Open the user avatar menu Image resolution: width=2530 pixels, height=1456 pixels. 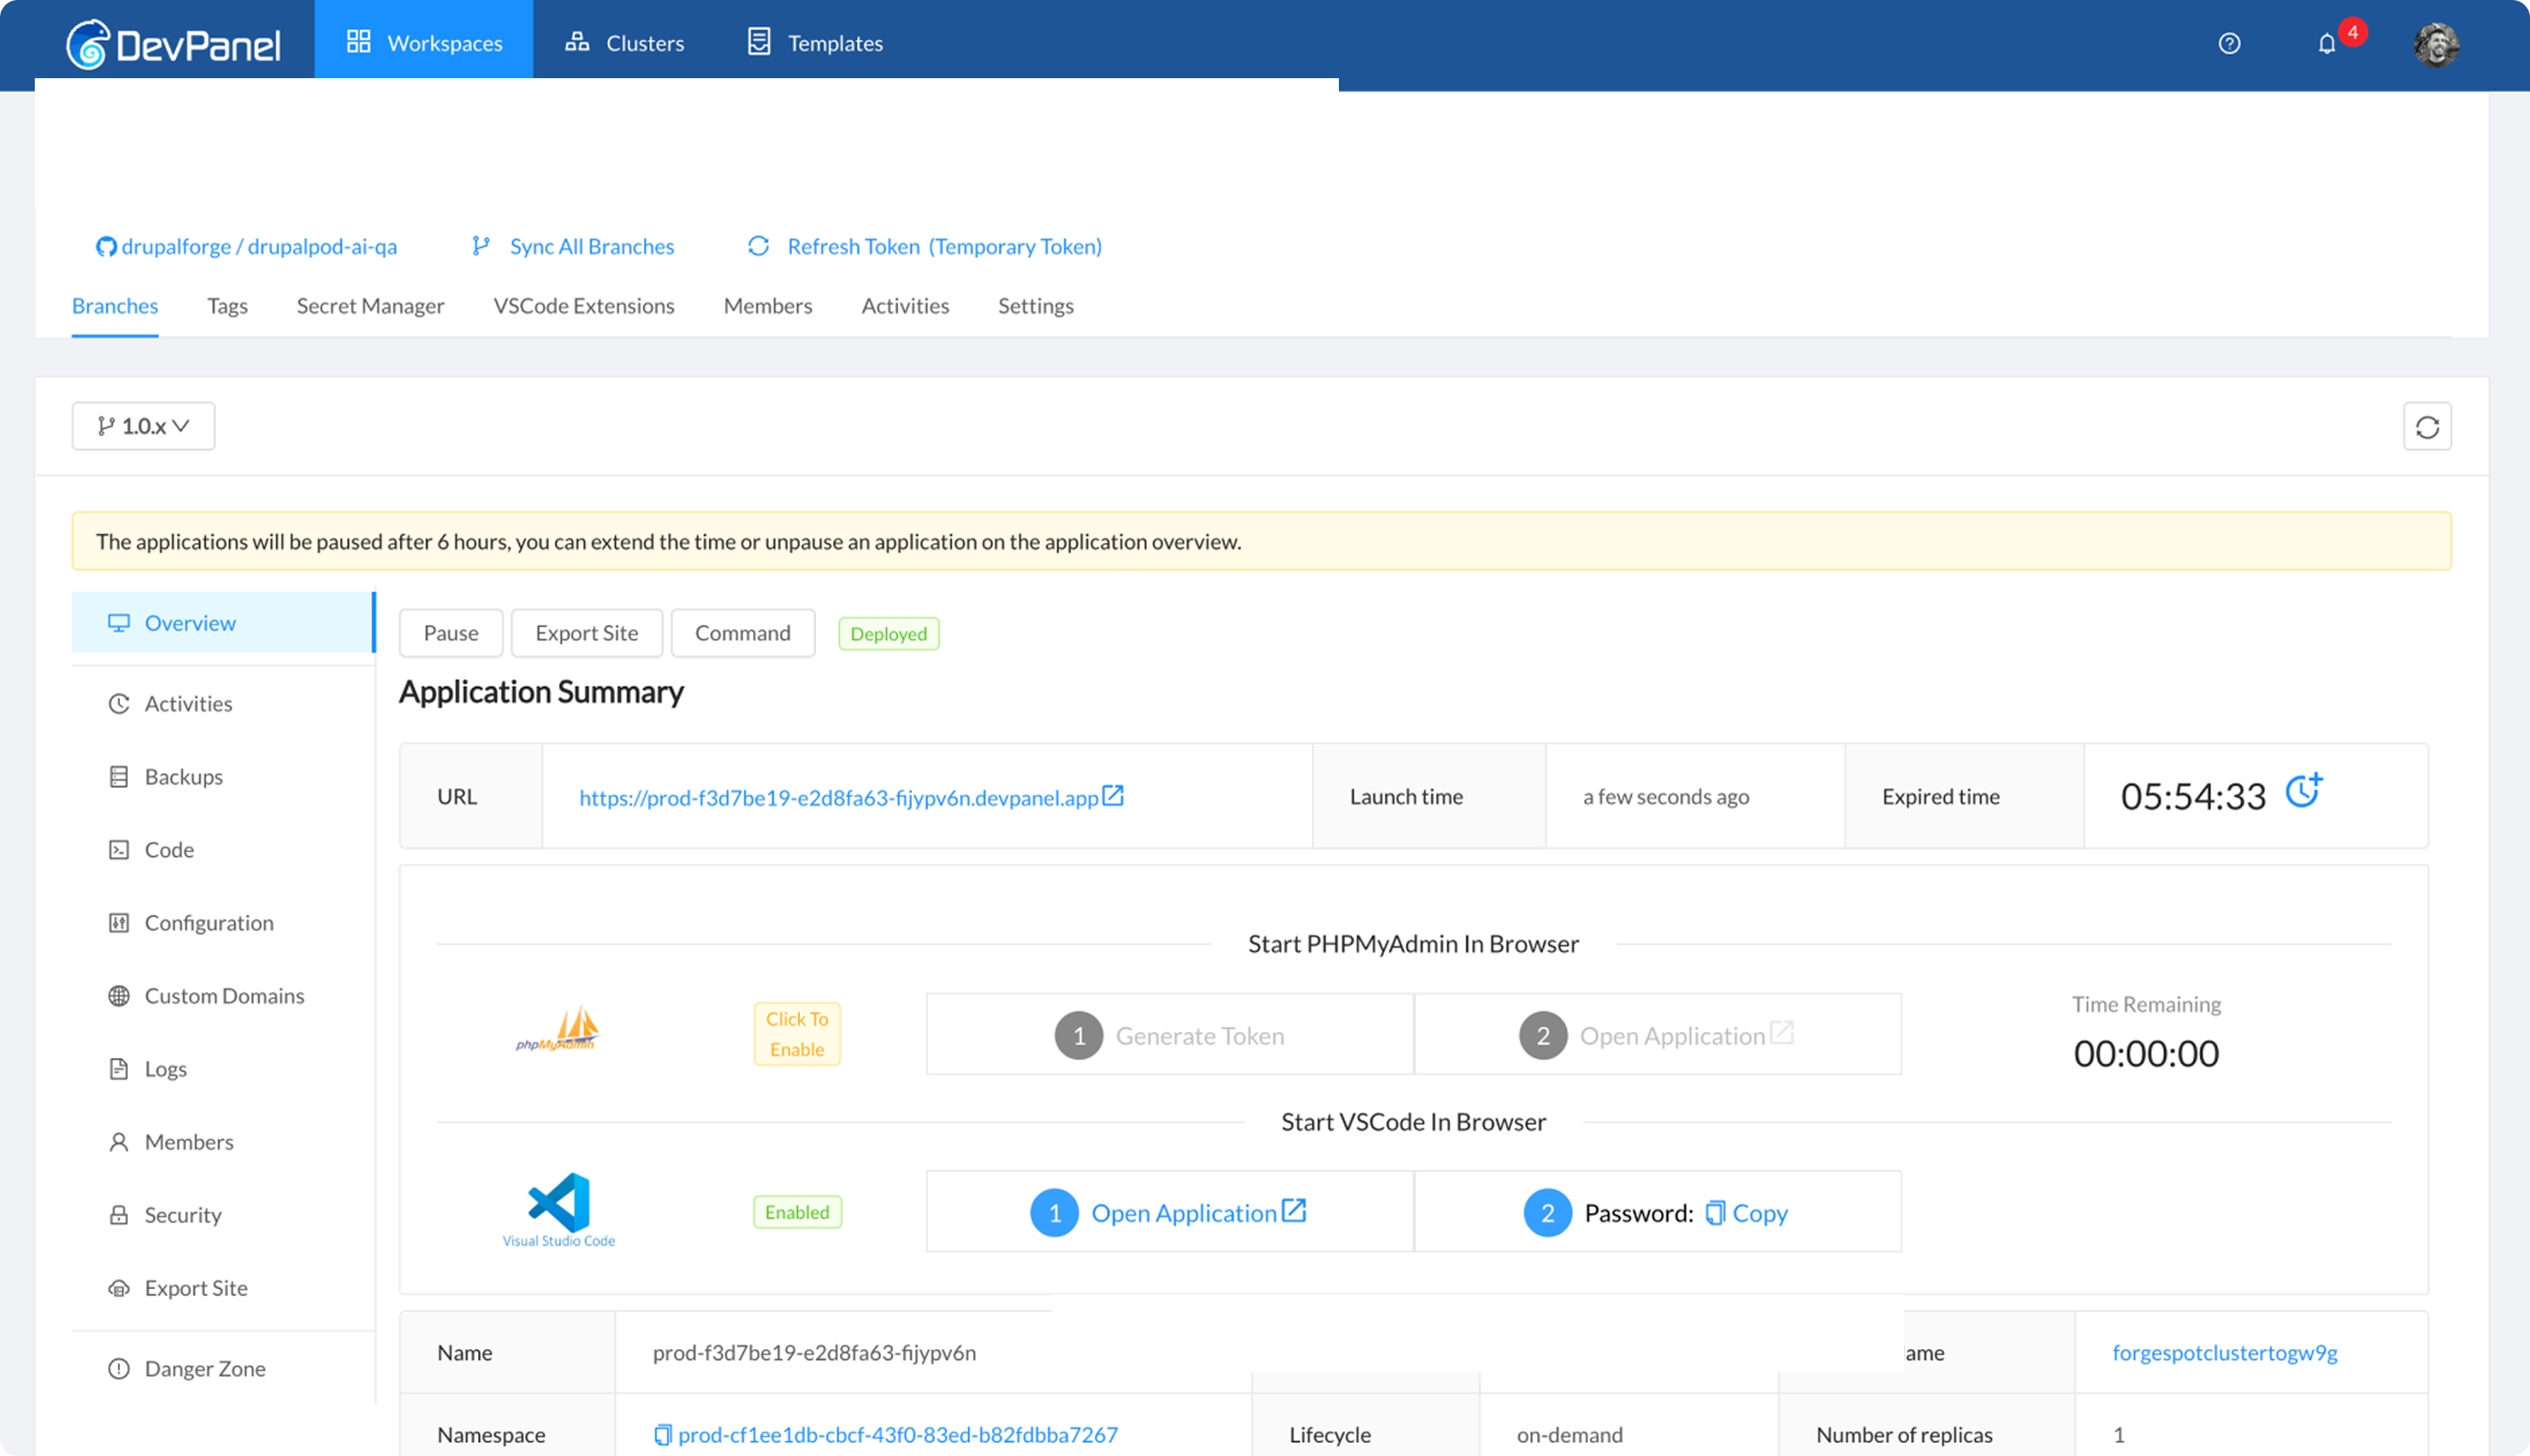pyautogui.click(x=2436, y=44)
